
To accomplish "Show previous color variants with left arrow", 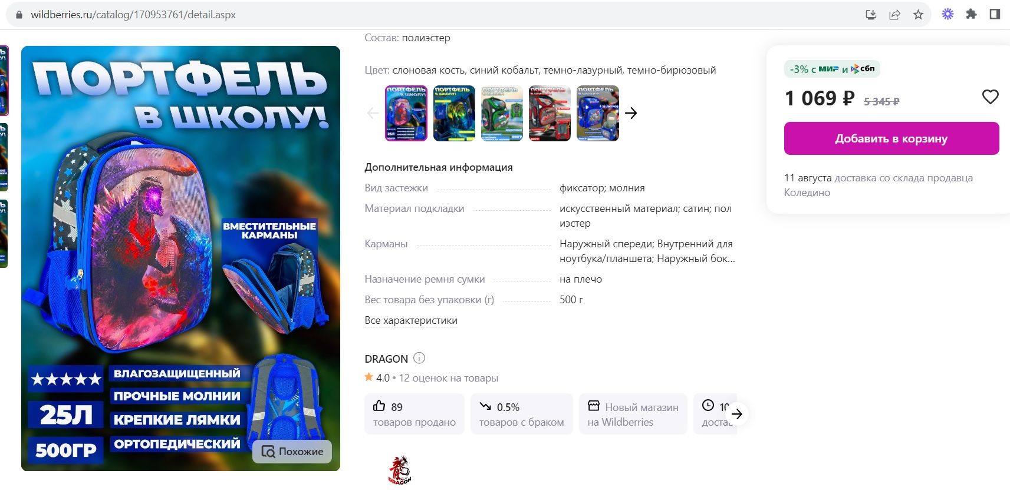I will point(373,113).
